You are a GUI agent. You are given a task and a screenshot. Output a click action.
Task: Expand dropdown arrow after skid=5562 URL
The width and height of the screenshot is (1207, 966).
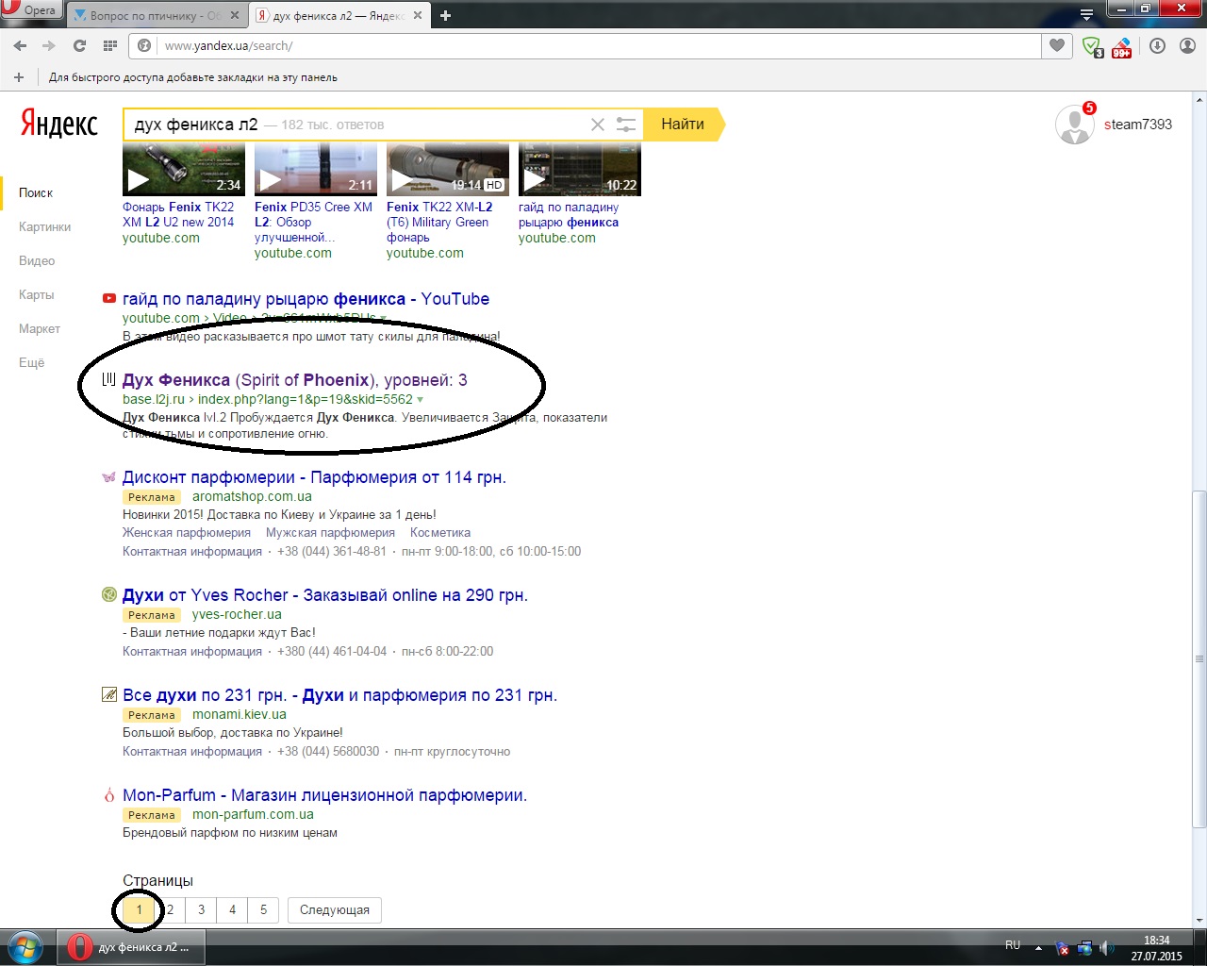(x=421, y=400)
